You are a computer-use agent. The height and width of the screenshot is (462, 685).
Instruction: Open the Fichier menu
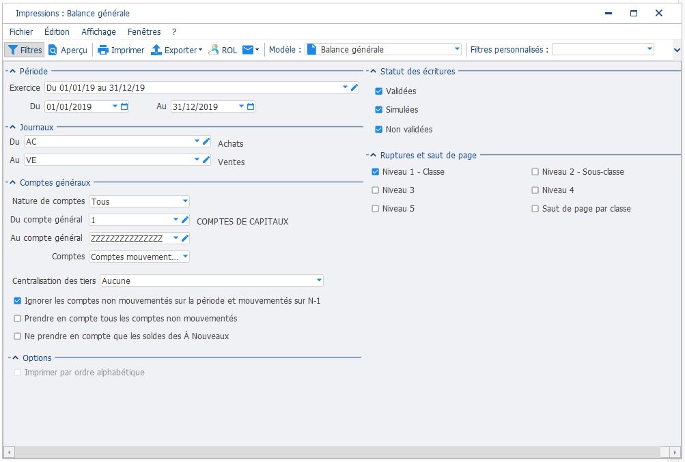coord(21,31)
